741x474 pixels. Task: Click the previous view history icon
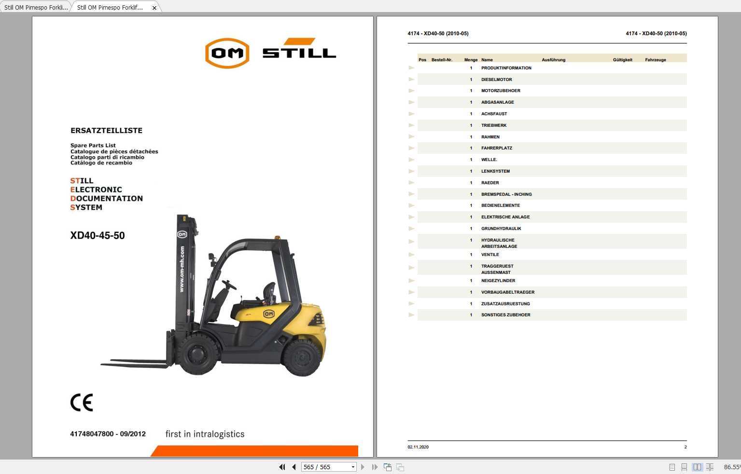click(x=387, y=467)
